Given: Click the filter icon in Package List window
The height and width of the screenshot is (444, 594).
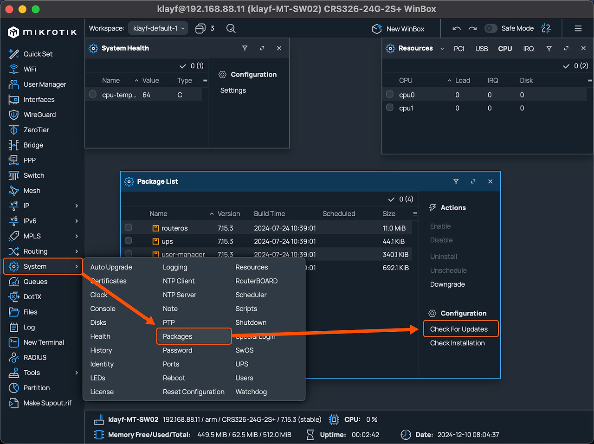Looking at the screenshot, I should (456, 181).
